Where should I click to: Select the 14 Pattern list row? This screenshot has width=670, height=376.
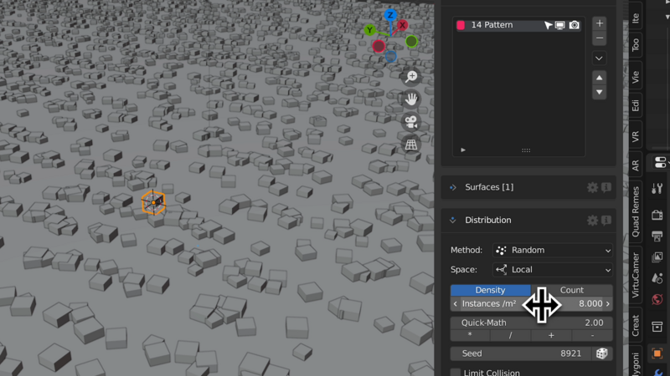coord(518,25)
